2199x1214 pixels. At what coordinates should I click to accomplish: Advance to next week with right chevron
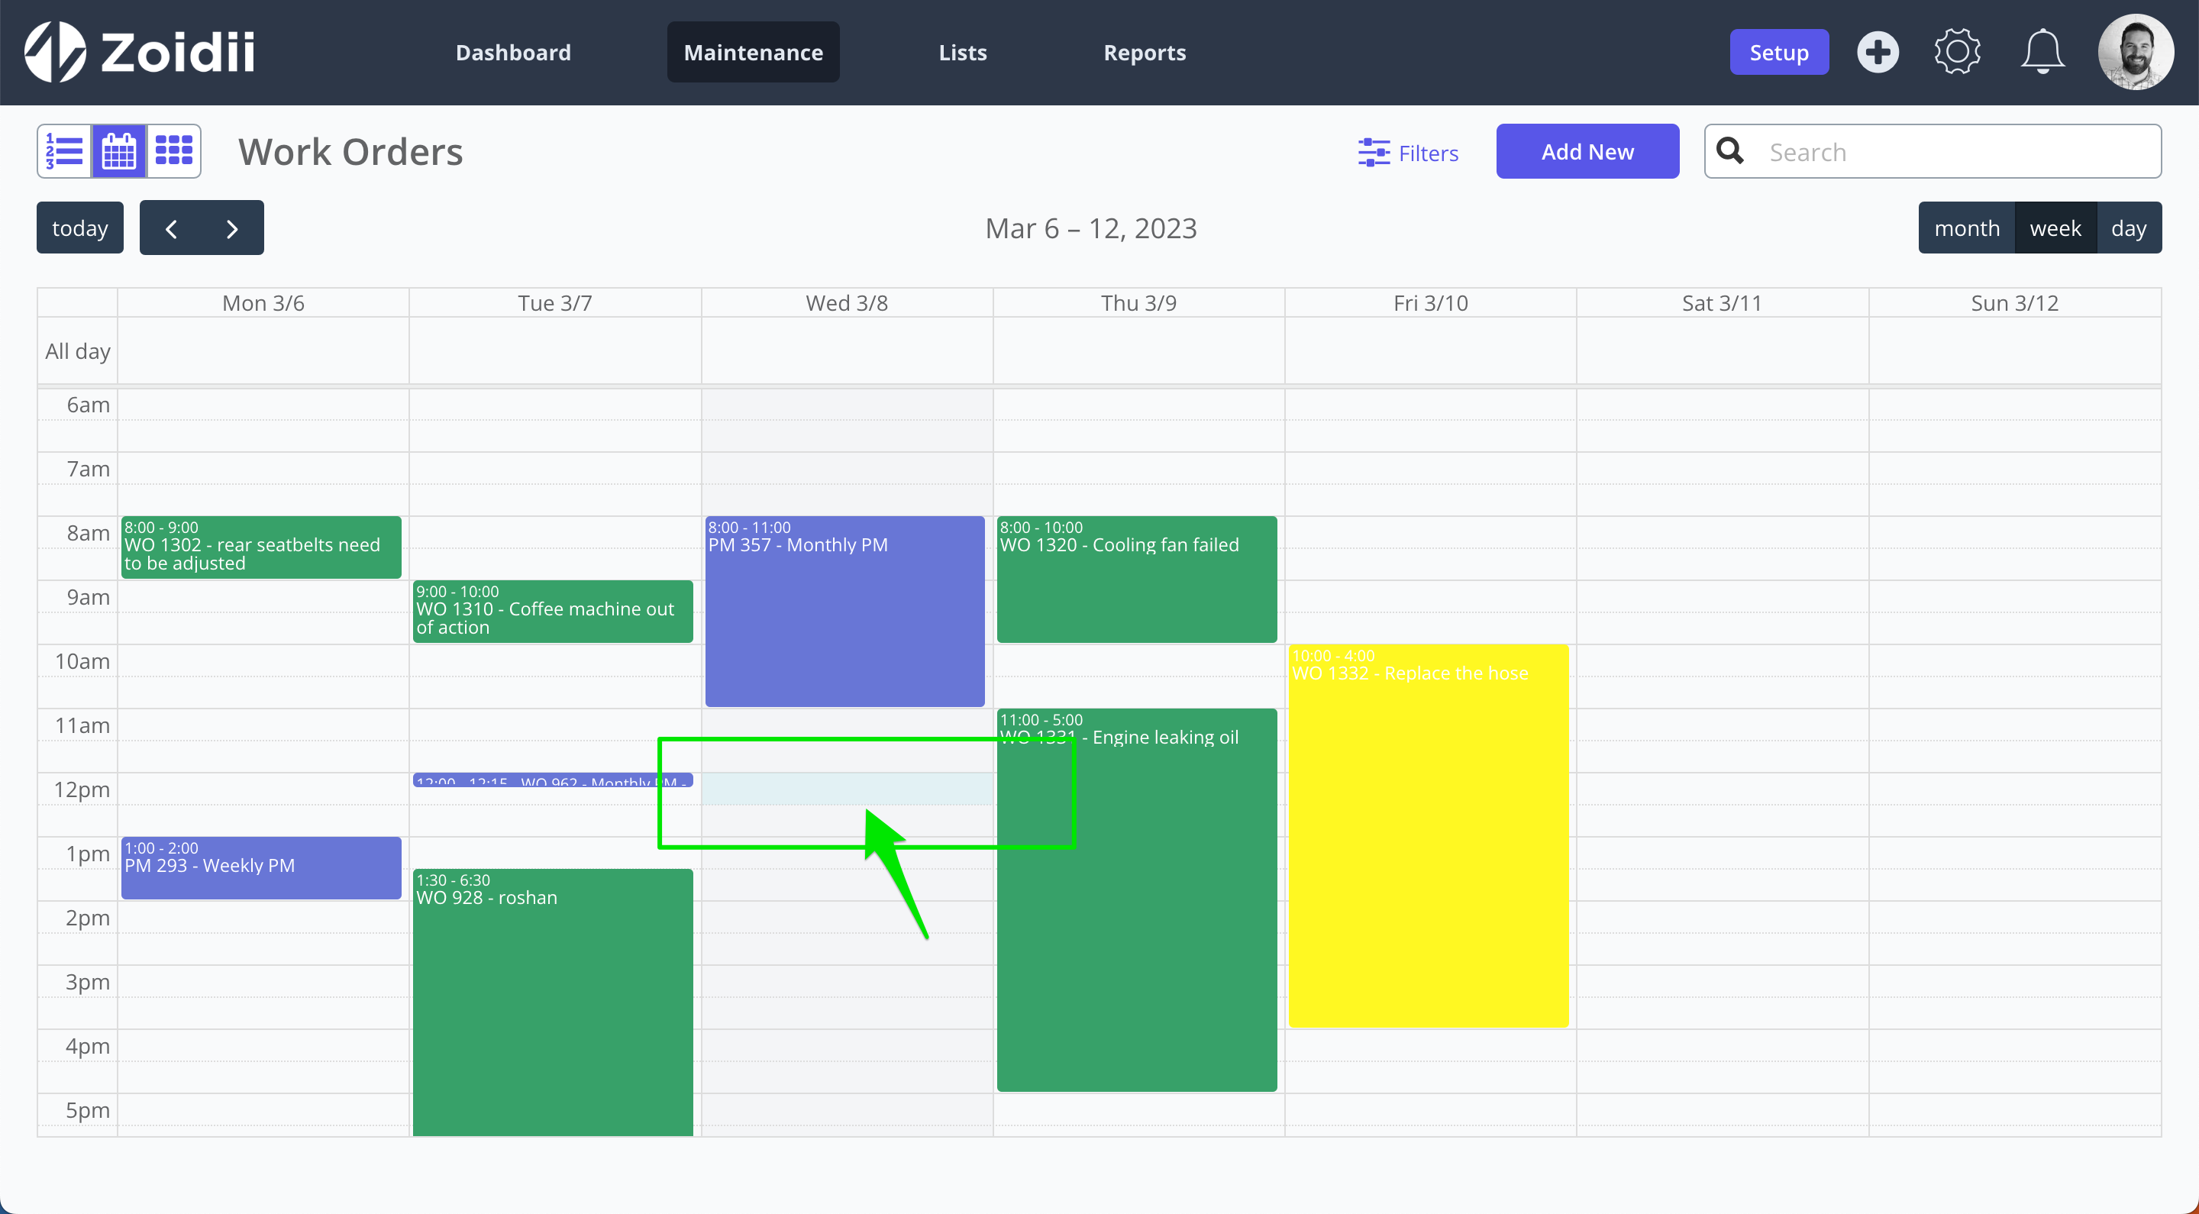click(232, 227)
